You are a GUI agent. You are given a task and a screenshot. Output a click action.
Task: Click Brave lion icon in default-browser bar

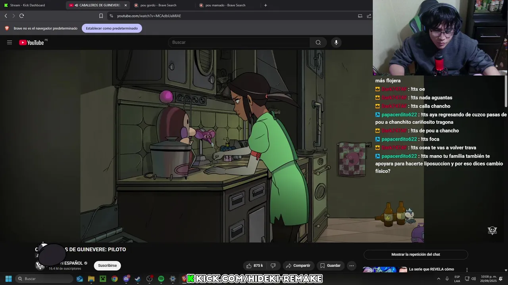(7, 28)
